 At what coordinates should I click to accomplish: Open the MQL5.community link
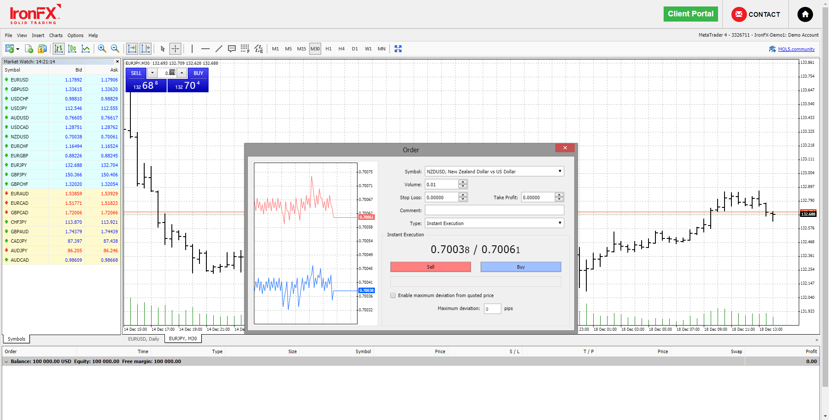pos(796,49)
